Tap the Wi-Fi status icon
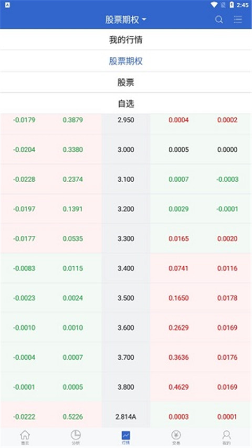This screenshot has height=448, width=252. (x=214, y=5)
